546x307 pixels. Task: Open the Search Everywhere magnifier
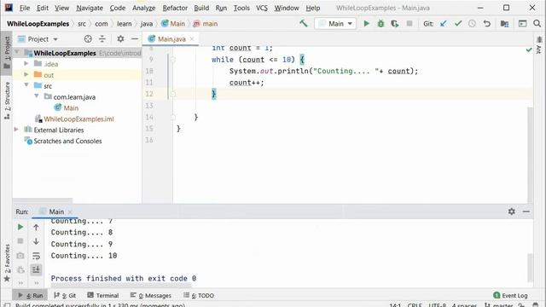537,23
